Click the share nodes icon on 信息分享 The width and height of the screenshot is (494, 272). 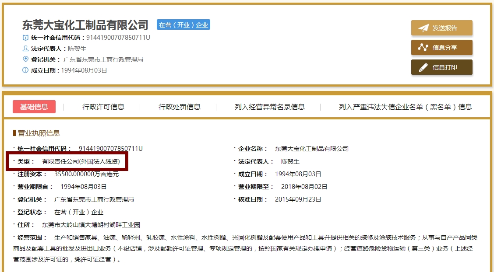[x=423, y=48]
